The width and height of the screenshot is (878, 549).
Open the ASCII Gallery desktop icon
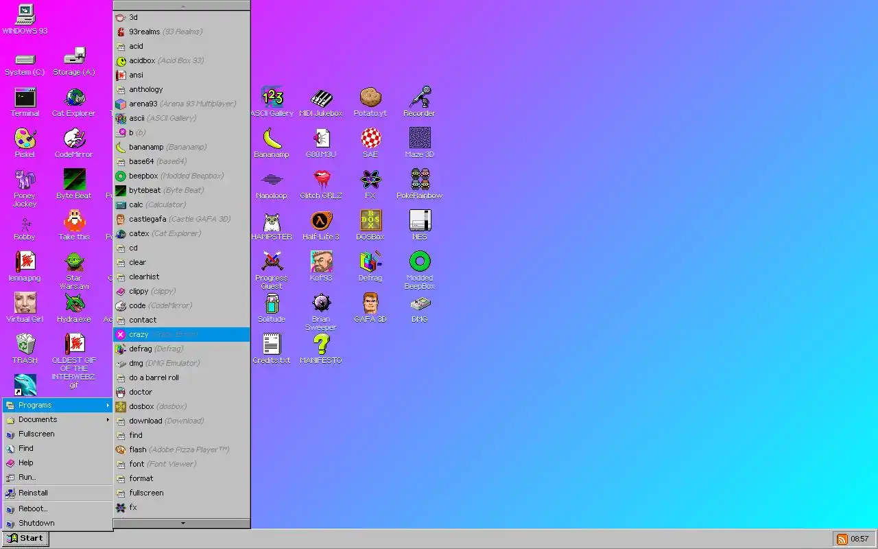coord(272,102)
